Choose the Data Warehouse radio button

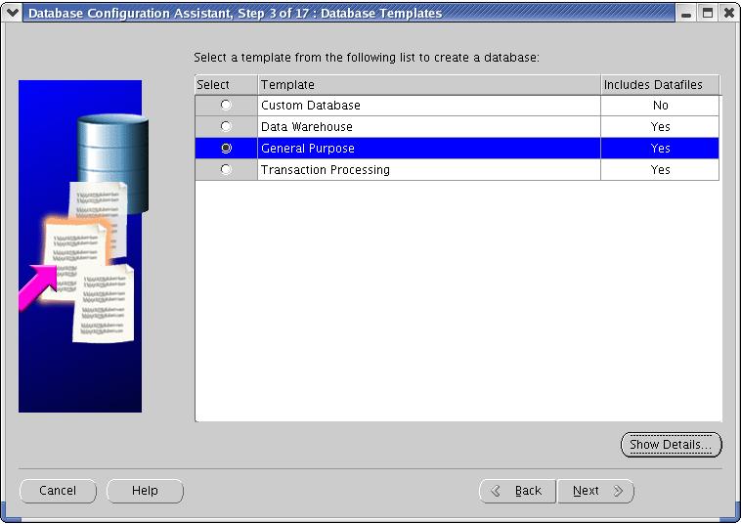227,127
